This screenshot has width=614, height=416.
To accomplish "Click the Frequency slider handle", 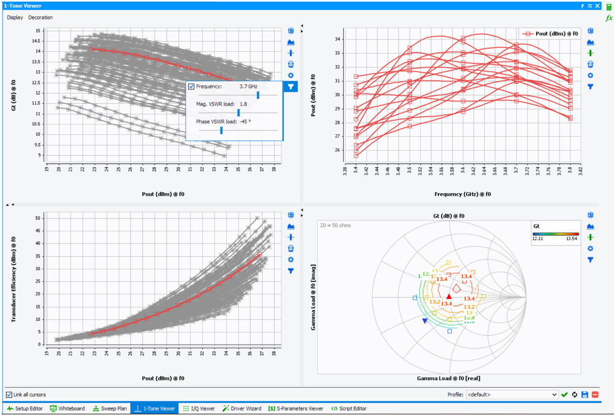I will (x=258, y=95).
